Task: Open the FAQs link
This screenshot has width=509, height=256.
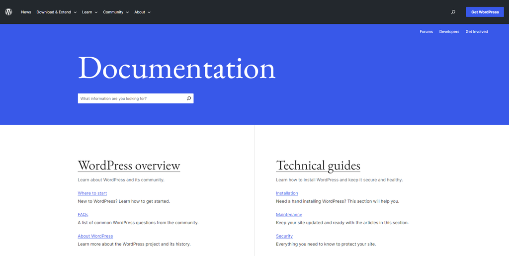Action: (83, 215)
